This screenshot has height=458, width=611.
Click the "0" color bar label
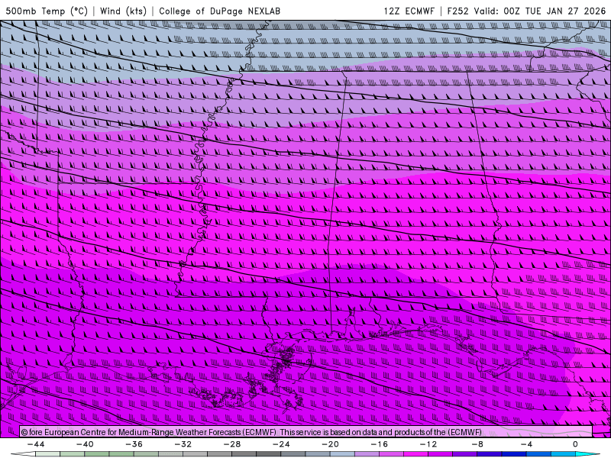click(x=575, y=444)
